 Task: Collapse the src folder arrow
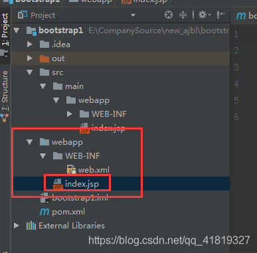[30, 72]
